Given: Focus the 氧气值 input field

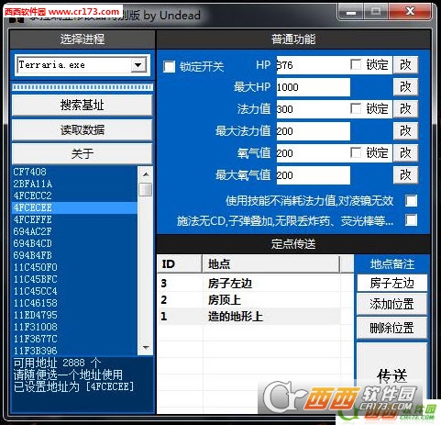Looking at the screenshot, I should pyautogui.click(x=313, y=153).
